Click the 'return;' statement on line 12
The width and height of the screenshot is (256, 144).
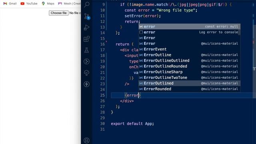point(132,22)
